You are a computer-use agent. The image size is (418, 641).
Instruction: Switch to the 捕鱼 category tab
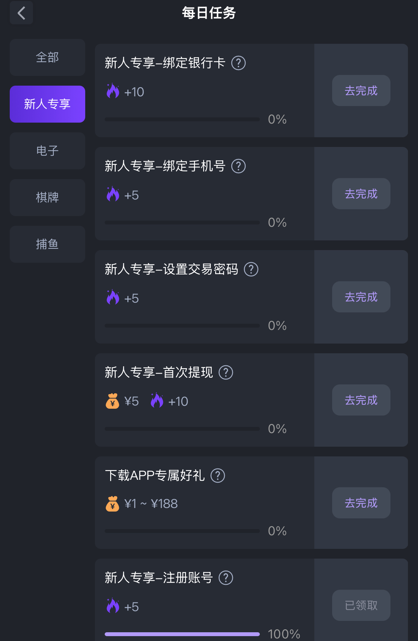point(47,244)
